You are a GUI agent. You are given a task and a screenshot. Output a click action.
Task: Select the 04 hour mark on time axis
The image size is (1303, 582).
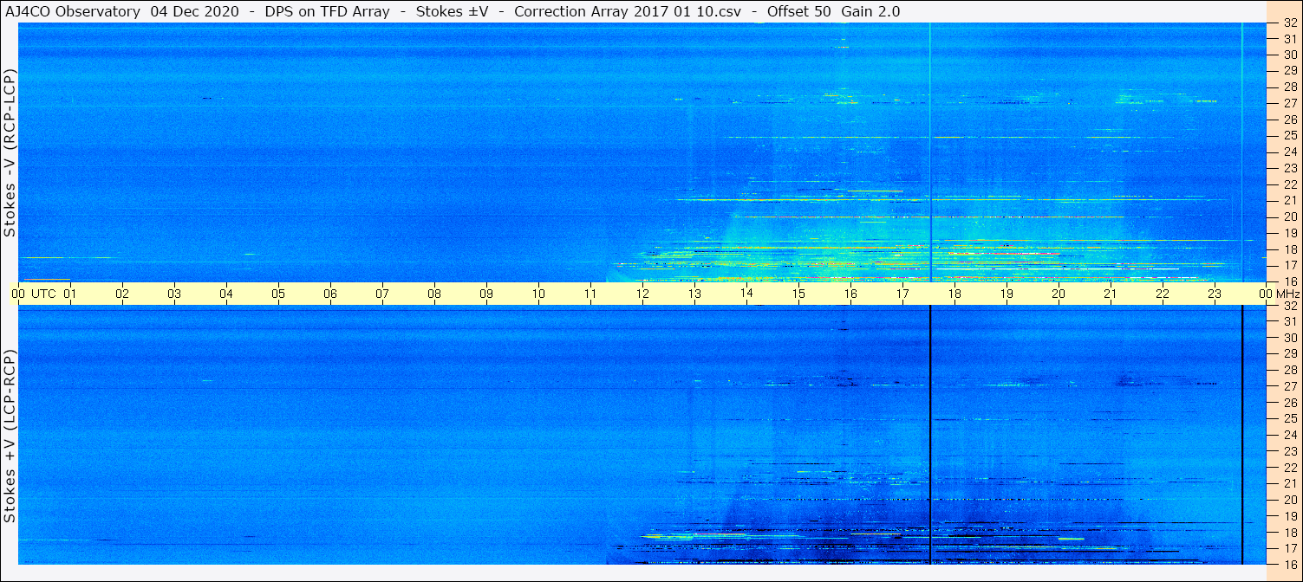[x=226, y=294]
